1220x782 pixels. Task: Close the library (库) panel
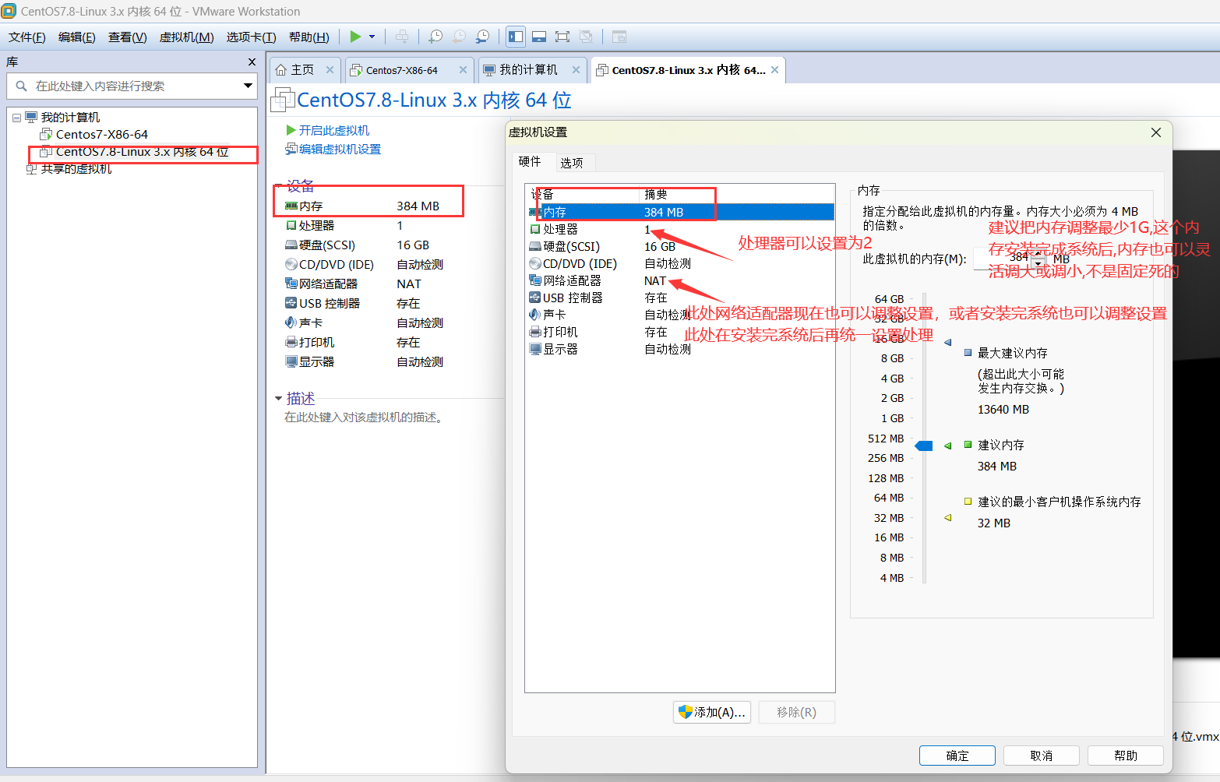coord(252,62)
